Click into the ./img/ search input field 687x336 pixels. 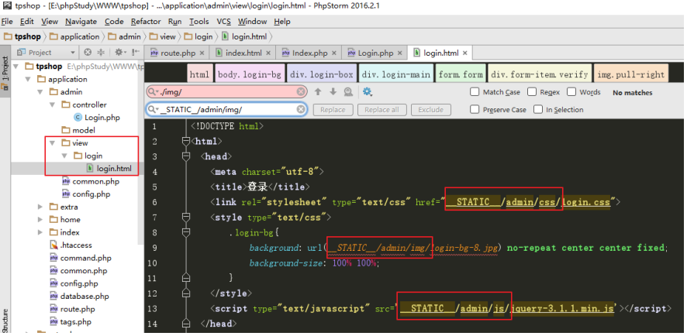click(x=228, y=92)
